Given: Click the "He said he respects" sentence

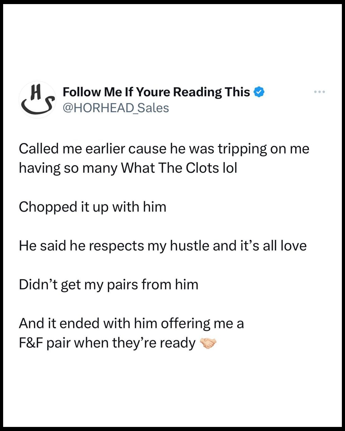Looking at the screenshot, I should 162,246.
